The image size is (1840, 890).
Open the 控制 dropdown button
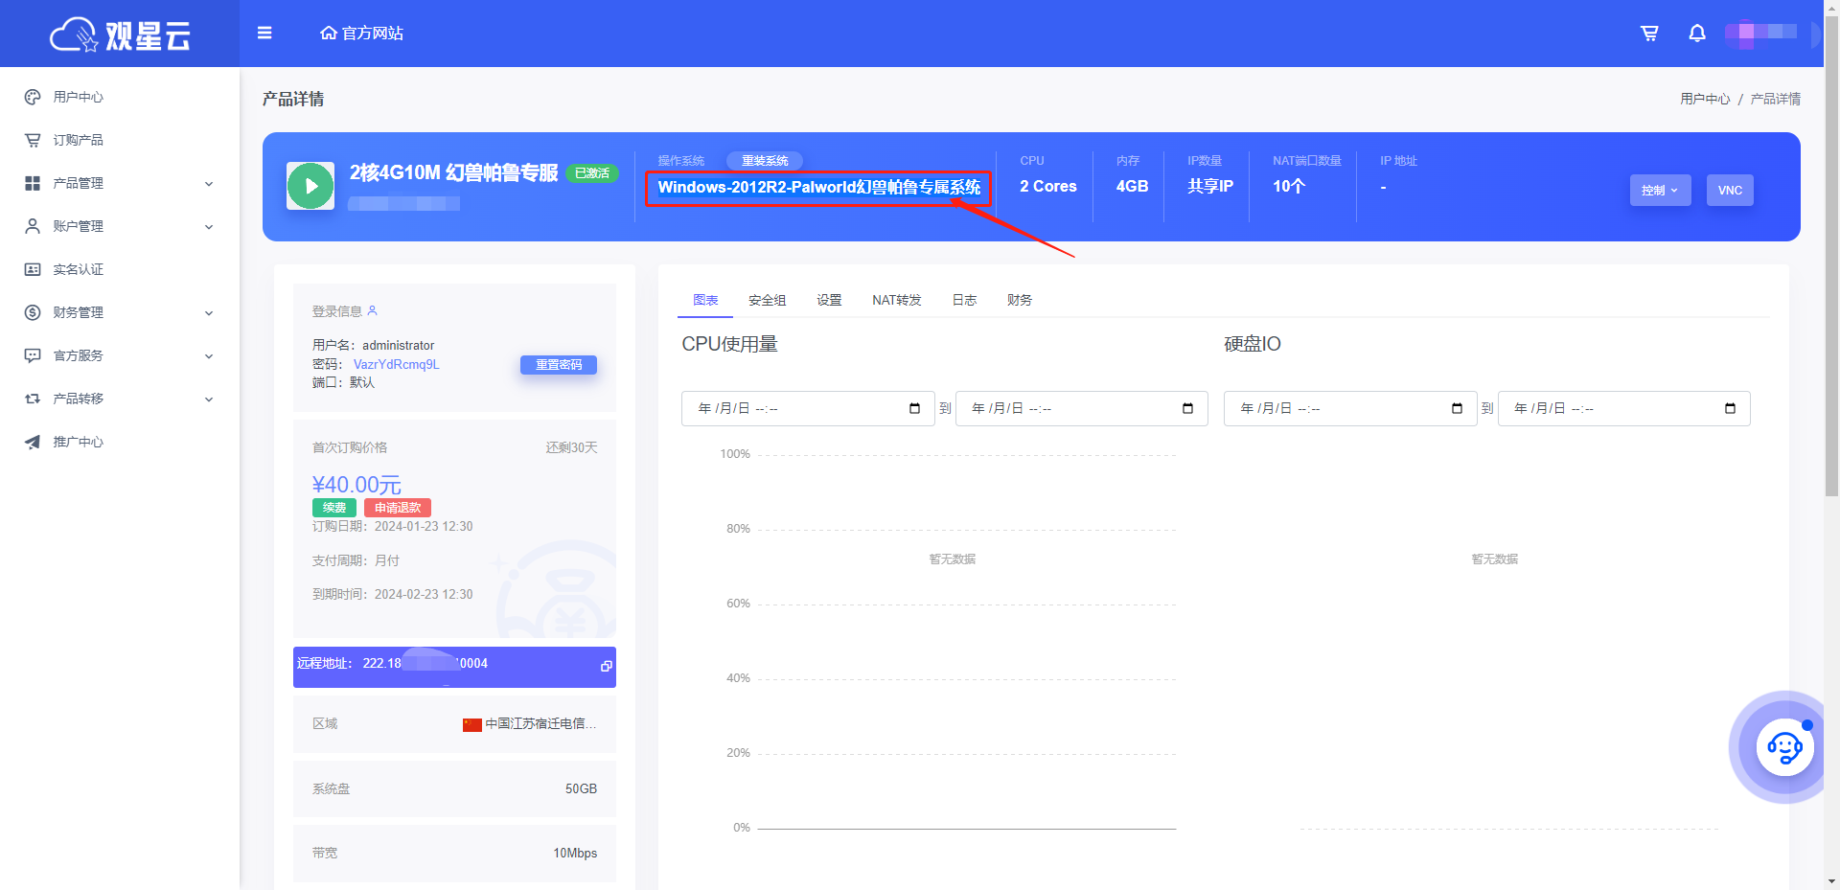click(1660, 190)
